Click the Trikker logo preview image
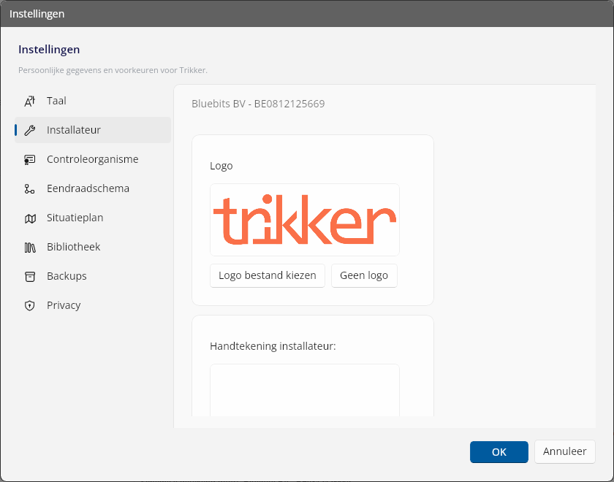Image resolution: width=614 pixels, height=482 pixels. [x=305, y=220]
